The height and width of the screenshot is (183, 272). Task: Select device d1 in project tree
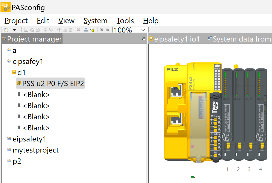pyautogui.click(x=21, y=72)
